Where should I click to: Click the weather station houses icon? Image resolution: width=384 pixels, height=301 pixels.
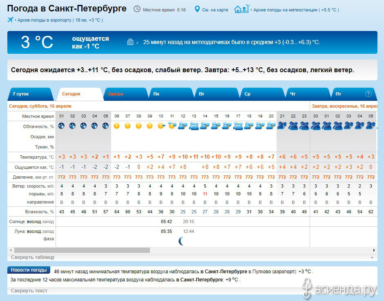pos(242,9)
